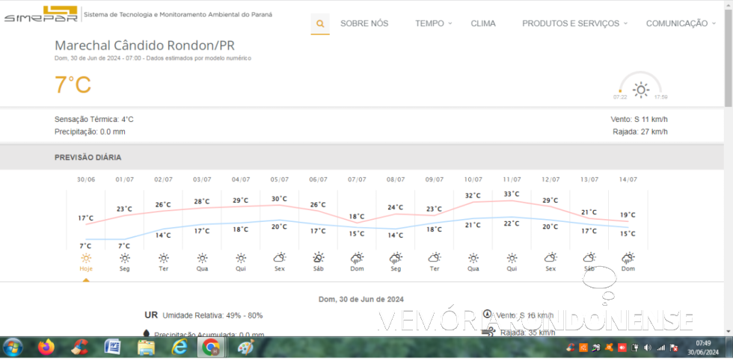Open Firefox from the taskbar
The image size is (733, 361).
pos(46,348)
